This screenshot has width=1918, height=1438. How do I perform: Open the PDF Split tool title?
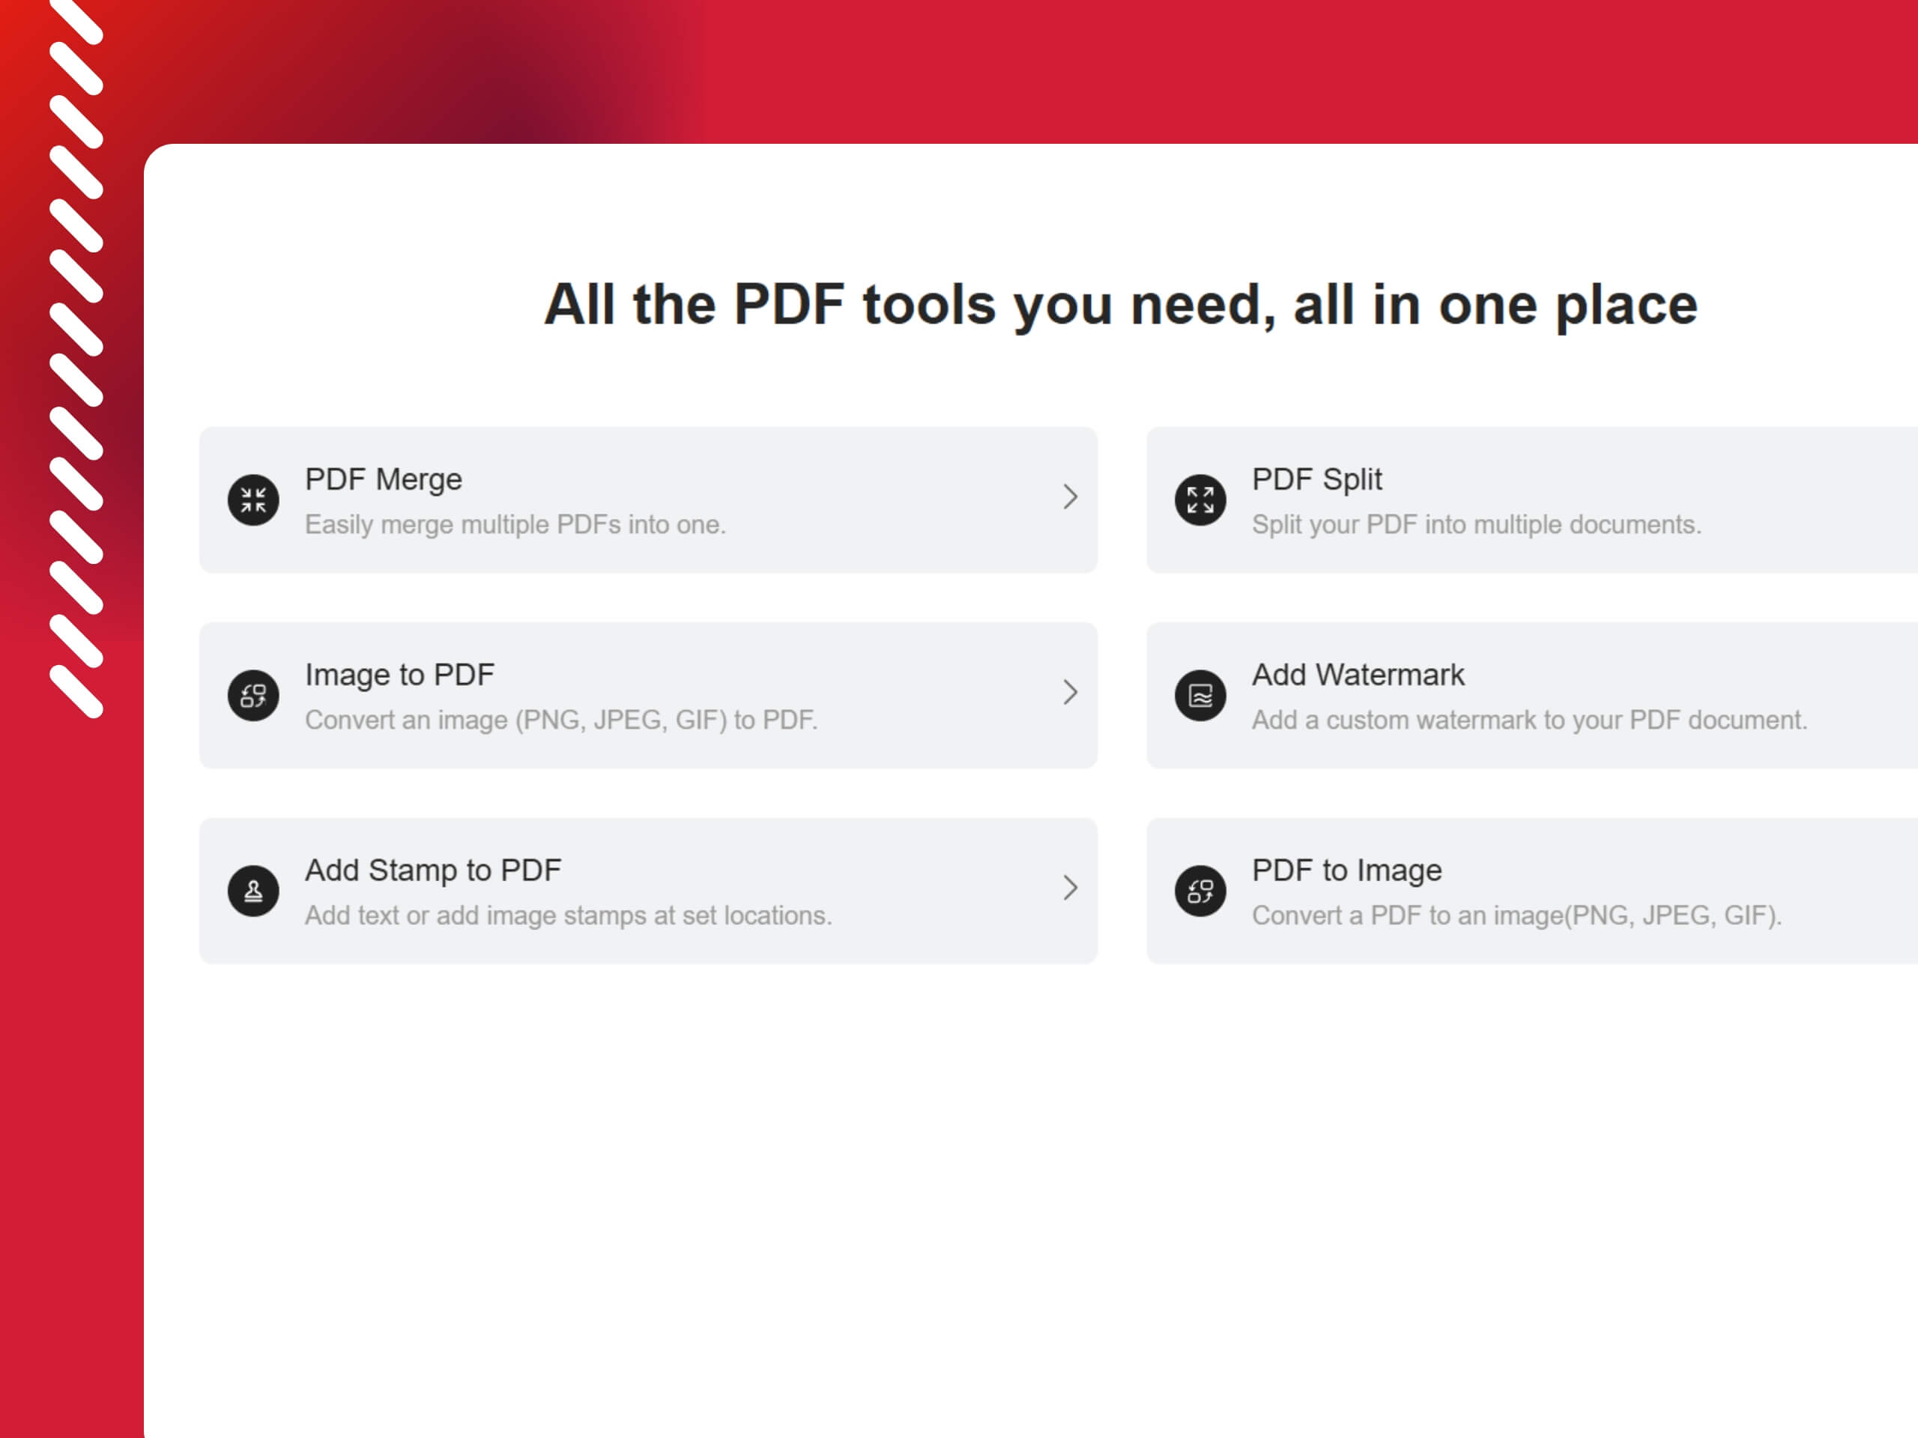pyautogui.click(x=1316, y=479)
